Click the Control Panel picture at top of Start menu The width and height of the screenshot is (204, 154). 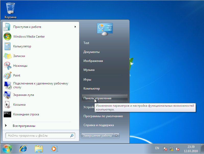click(105, 29)
